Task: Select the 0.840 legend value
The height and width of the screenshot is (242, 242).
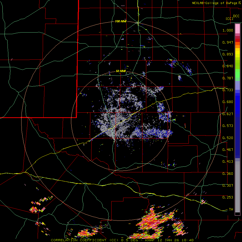Action: tap(228, 66)
